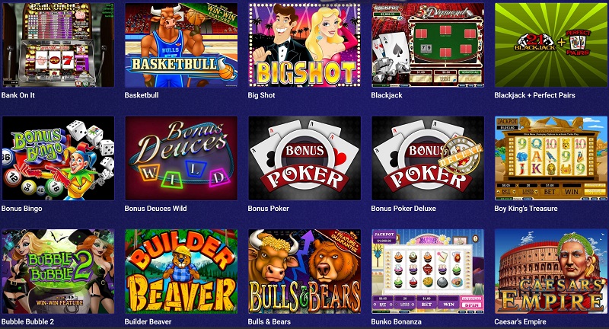Image resolution: width=609 pixels, height=329 pixels.
Task: Open the Bunko Bonanza cupcake slot thumbnail
Action: (x=428, y=271)
